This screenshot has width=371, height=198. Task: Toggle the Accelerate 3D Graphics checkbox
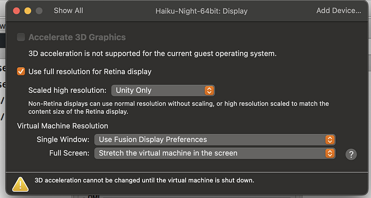(21, 37)
